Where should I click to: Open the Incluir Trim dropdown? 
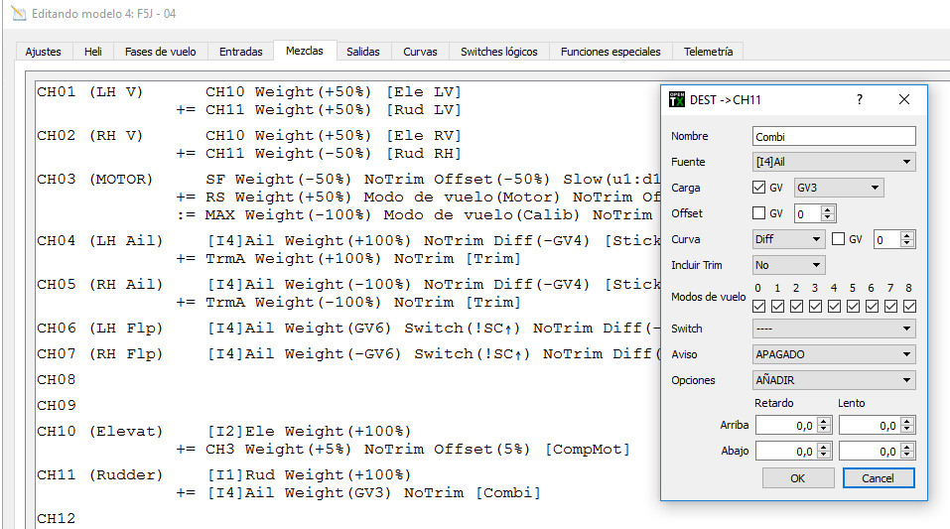pyautogui.click(x=788, y=265)
